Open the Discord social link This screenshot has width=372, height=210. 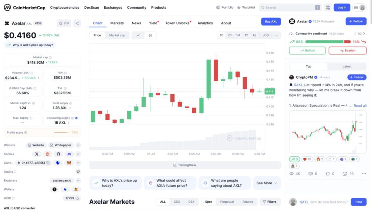point(69,154)
